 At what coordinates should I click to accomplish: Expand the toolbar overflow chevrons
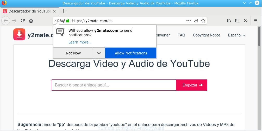click(x=245, y=21)
